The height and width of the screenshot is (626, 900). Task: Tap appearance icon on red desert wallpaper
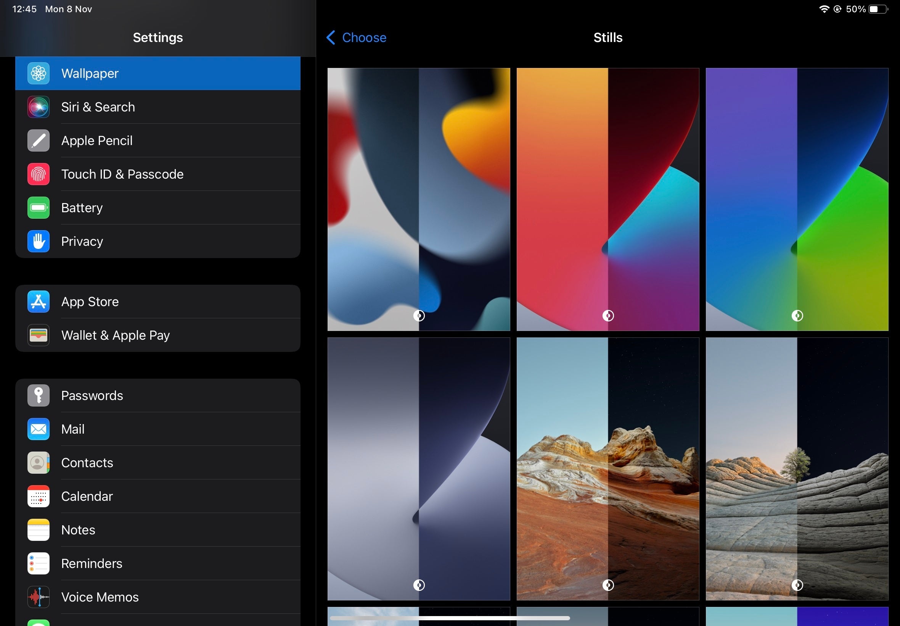pos(608,585)
